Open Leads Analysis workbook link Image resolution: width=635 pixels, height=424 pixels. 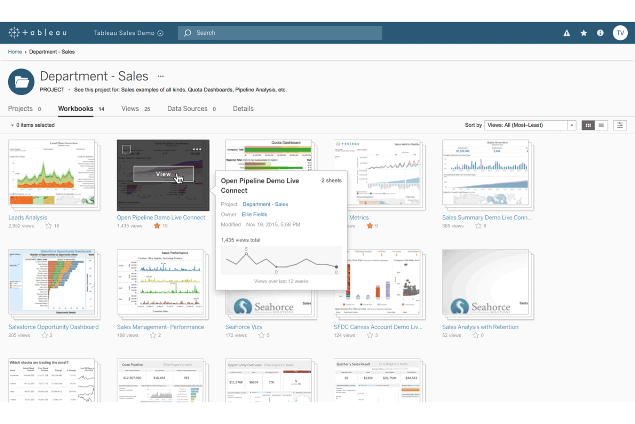tap(28, 217)
